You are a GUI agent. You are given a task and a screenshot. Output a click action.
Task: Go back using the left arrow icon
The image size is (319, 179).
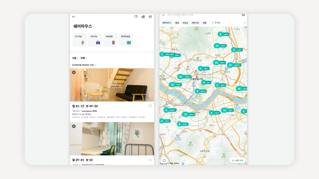(x=74, y=16)
